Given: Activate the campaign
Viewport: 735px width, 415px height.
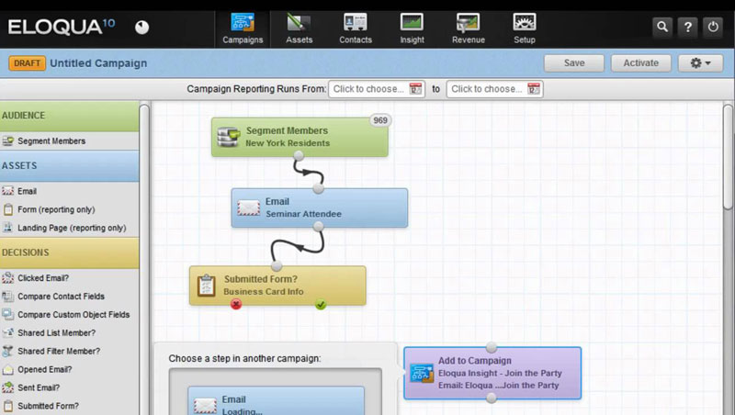Looking at the screenshot, I should [x=640, y=62].
